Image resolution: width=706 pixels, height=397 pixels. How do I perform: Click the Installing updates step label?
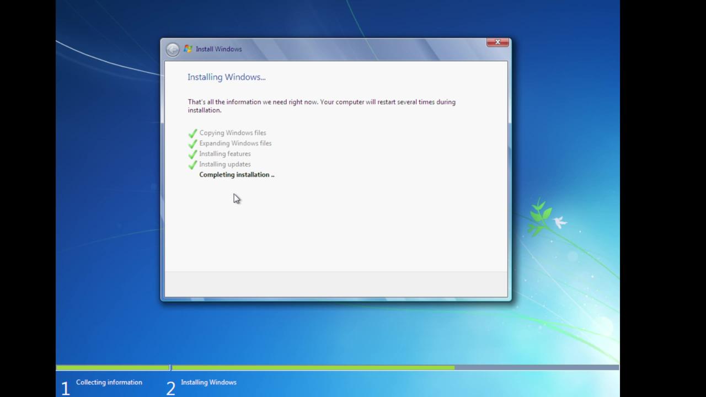[224, 164]
